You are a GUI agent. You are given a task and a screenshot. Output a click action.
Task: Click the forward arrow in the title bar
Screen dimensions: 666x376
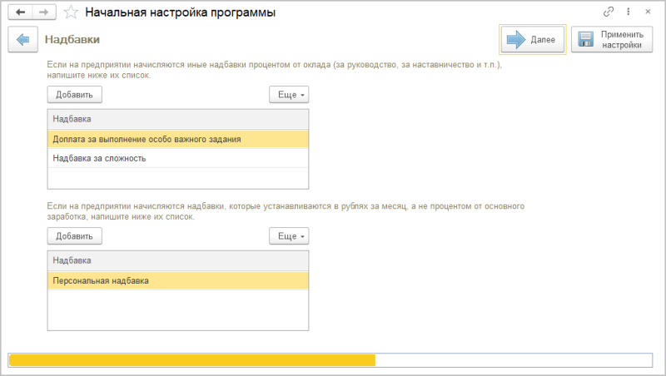tap(45, 12)
